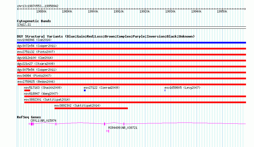Open the nsv818947 (Wang2007) variant

pyautogui.click(x=41, y=94)
